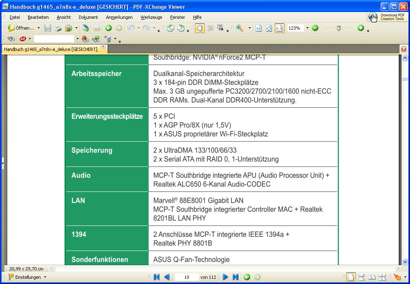This screenshot has width=410, height=284.
Task: Zoom in with green plus button
Action: click(361, 28)
